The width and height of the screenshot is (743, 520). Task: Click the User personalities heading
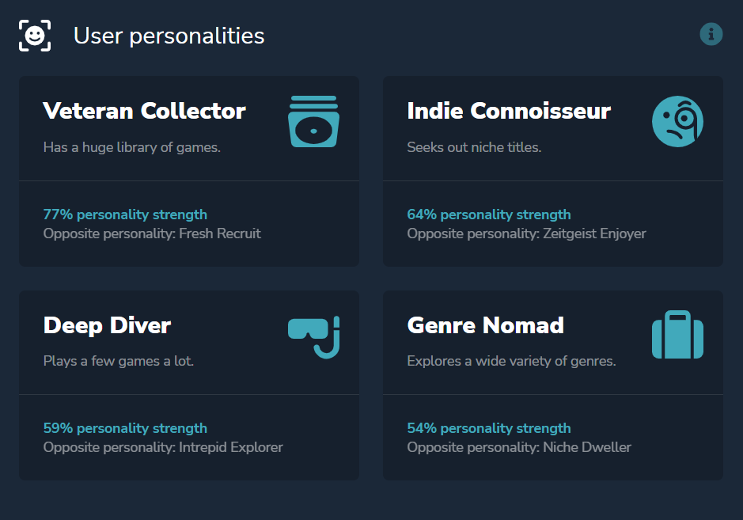point(169,36)
